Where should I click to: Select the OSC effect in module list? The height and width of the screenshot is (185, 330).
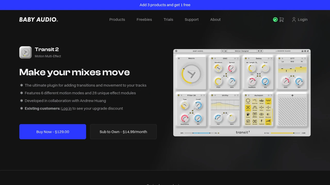pos(268,101)
